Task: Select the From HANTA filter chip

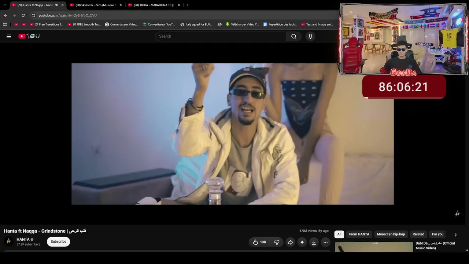Action: click(x=359, y=234)
